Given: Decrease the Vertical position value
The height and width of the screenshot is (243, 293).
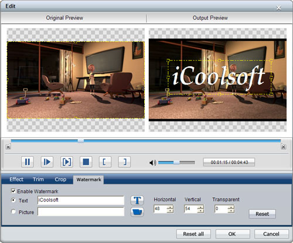Looking at the screenshot, I should tap(200, 211).
